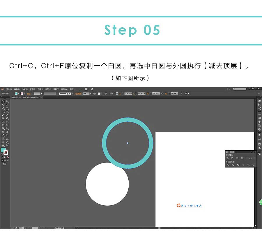
Task: Open the 窗口(W) menu
Action: [64, 89]
